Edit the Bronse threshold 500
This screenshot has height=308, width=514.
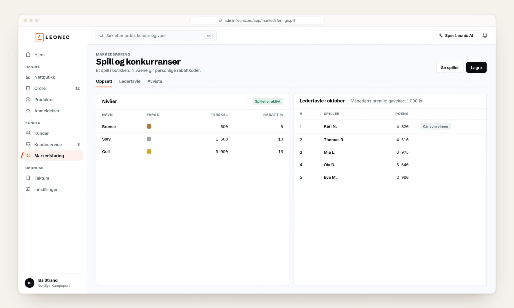pos(224,127)
